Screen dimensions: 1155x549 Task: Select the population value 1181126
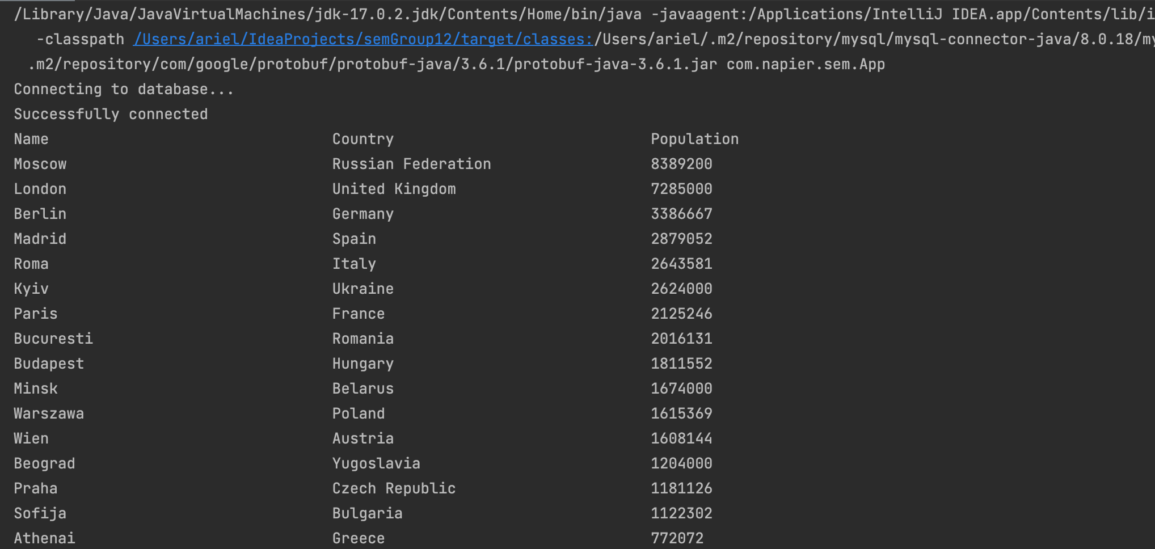pos(681,488)
